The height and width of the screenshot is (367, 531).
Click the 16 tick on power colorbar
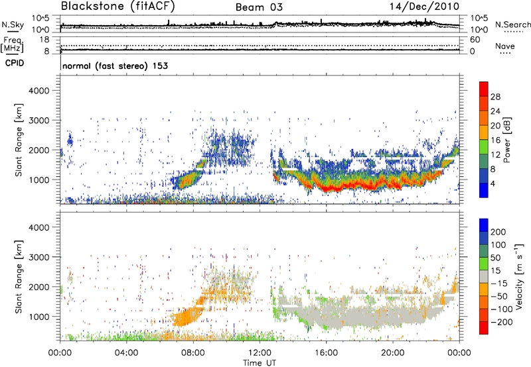click(495, 140)
